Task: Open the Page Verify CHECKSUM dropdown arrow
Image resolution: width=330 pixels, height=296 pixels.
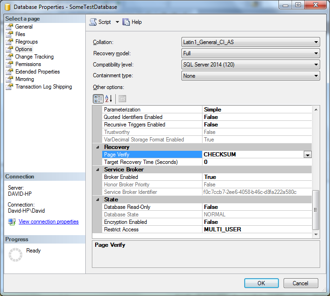Action: pos(307,155)
